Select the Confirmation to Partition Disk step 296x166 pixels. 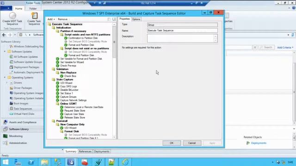point(83,38)
